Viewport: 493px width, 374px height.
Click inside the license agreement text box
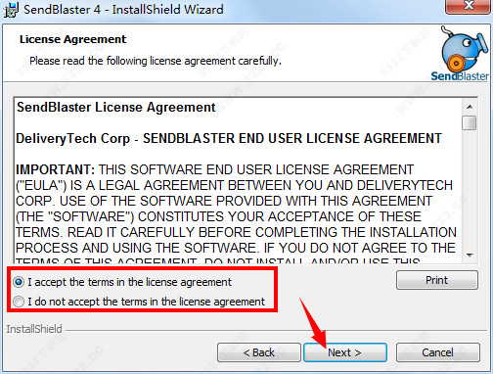click(x=238, y=180)
